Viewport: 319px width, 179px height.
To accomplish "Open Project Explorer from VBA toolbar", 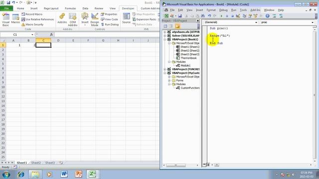I will (245, 16).
